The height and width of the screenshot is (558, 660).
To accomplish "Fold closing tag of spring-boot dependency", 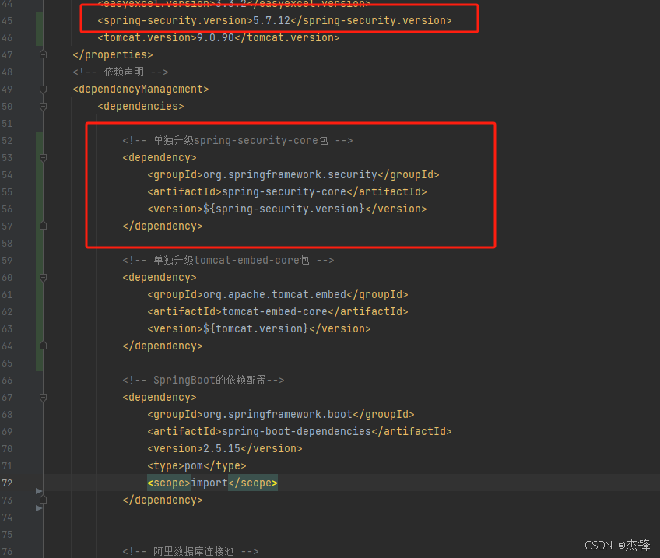I will coord(43,500).
